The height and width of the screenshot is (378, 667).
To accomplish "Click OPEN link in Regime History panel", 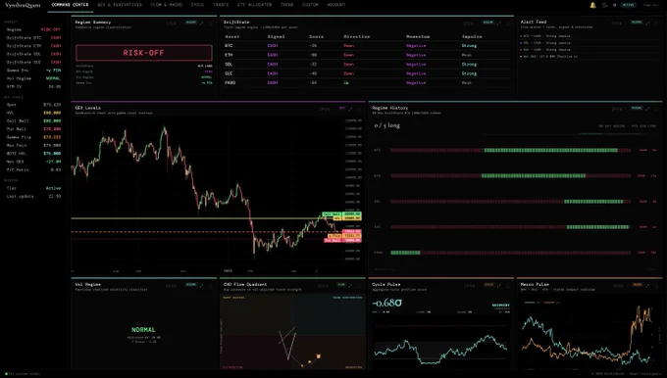I will click(x=617, y=109).
